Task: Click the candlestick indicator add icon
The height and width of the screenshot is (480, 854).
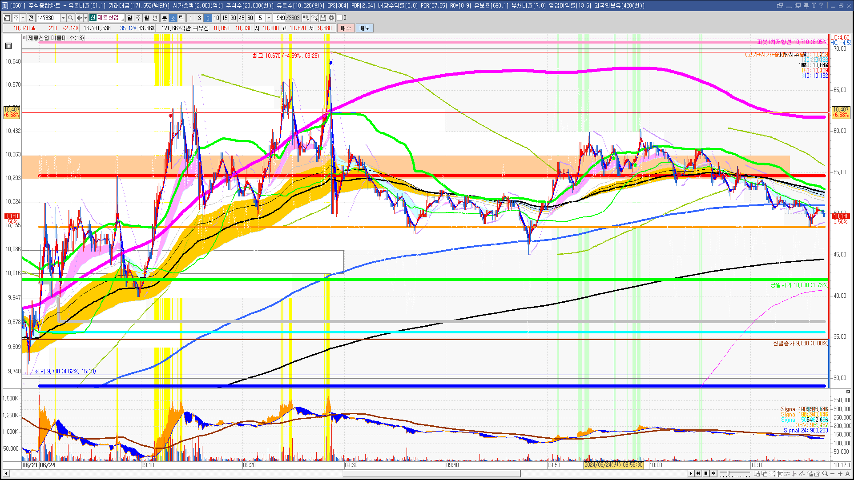Action: pos(306,18)
